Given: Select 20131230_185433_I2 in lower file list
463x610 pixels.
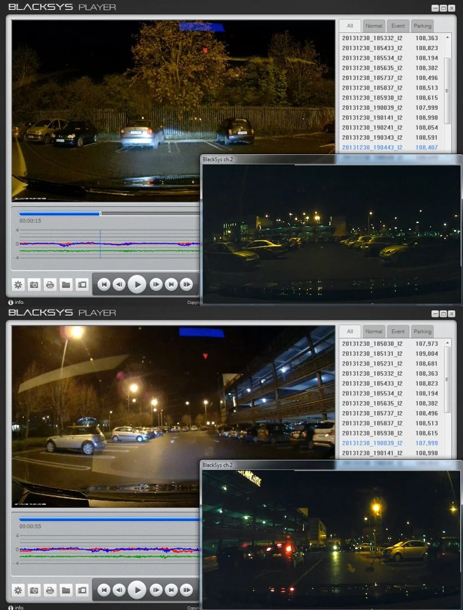Looking at the screenshot, I should click(390, 383).
